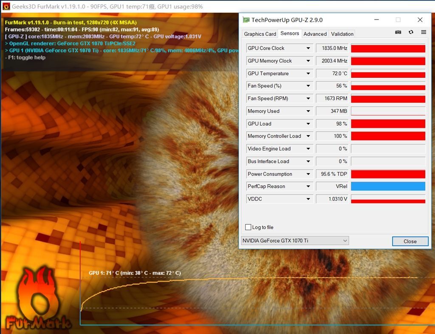Click the GPU Temperature graph bar
The image size is (435, 334).
[388, 74]
